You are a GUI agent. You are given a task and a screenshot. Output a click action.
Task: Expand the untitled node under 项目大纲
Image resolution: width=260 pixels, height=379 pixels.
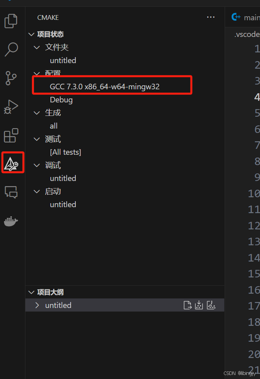(37, 305)
